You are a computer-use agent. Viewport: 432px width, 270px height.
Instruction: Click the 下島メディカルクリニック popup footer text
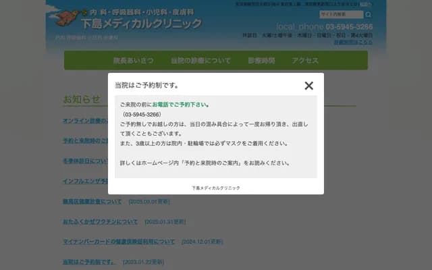click(x=216, y=188)
